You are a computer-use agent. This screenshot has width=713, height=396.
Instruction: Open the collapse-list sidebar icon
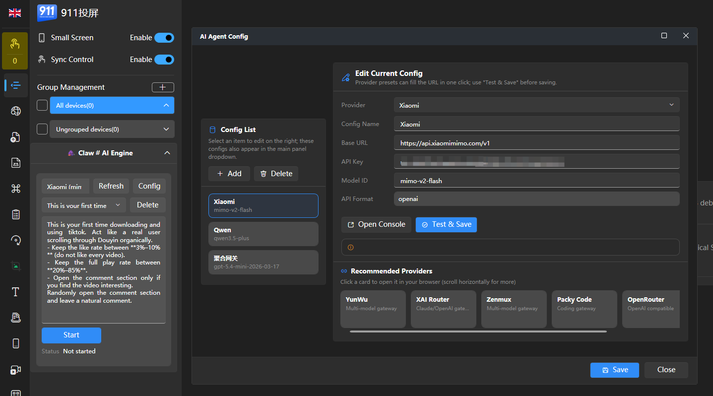pyautogui.click(x=16, y=85)
